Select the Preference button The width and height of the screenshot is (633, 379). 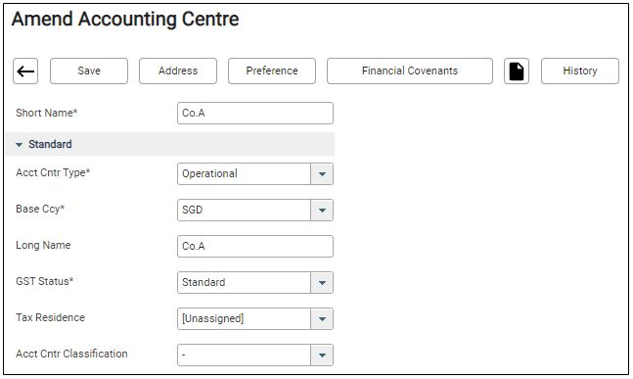pos(272,71)
